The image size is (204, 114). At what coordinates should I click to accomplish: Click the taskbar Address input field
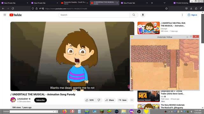[31, 111]
